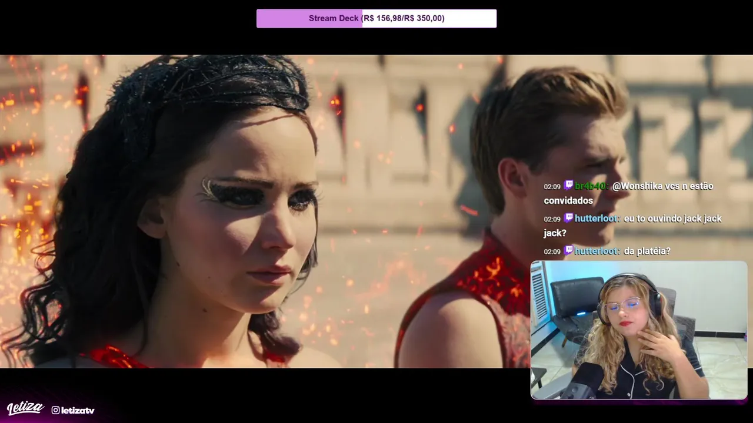The width and height of the screenshot is (753, 423).
Task: Click the Twitch badge beside br4b40
Action: pos(568,186)
